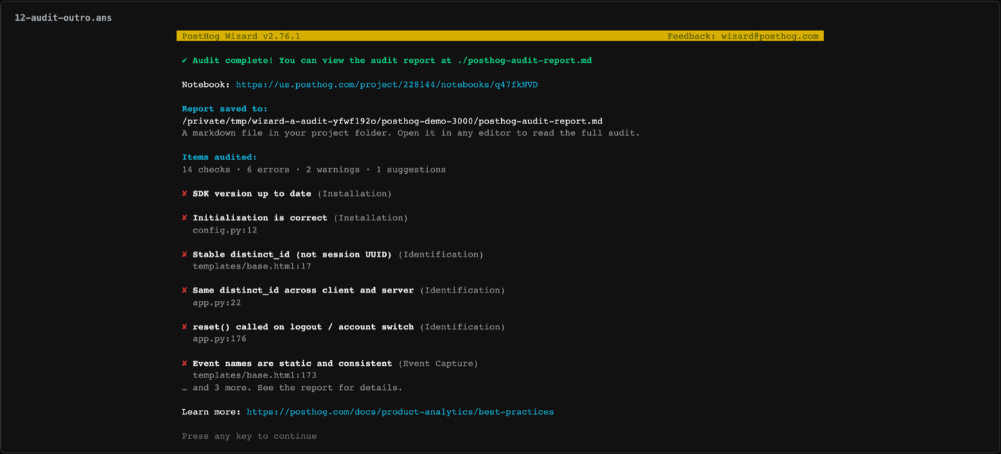Click the ./posthog-audit-report.md path in success message
Image resolution: width=1001 pixels, height=454 pixels.
tap(525, 61)
